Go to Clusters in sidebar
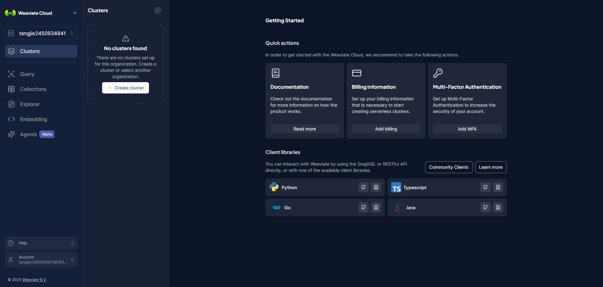 41,51
